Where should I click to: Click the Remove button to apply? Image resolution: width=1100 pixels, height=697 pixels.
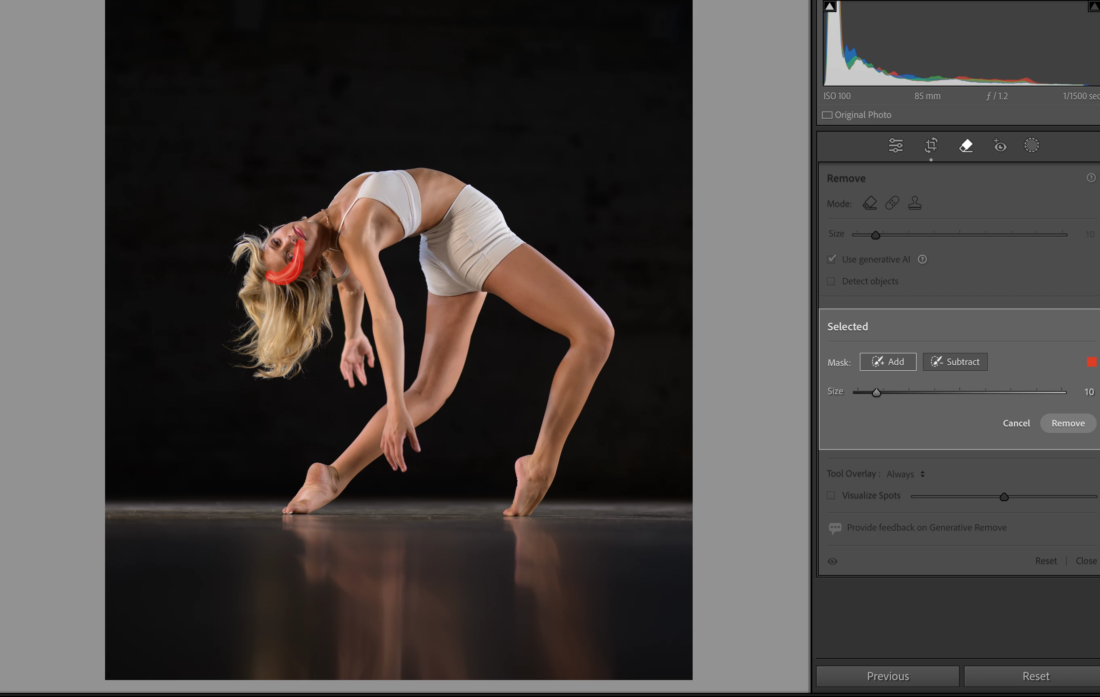[1068, 424]
